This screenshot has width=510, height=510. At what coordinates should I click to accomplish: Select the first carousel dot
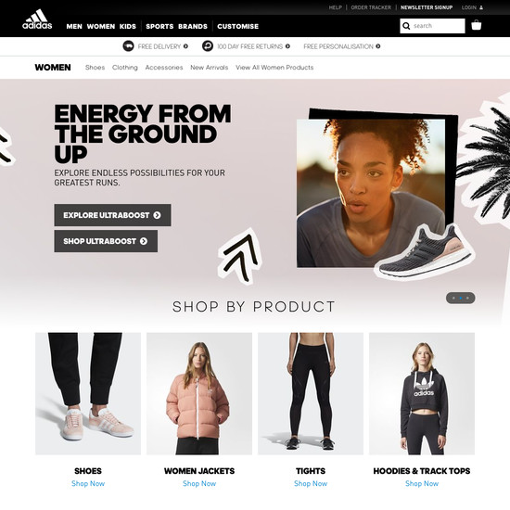click(x=453, y=298)
